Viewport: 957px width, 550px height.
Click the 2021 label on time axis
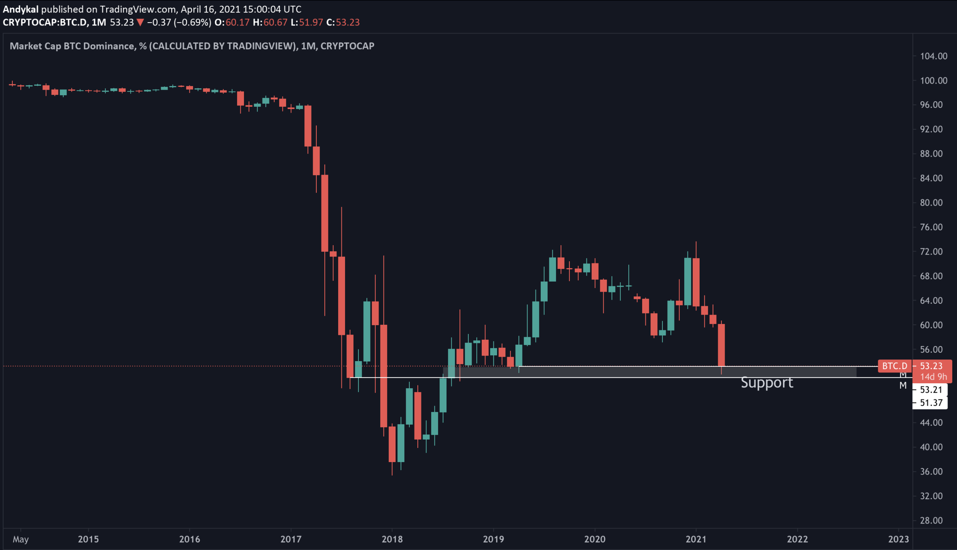(x=696, y=539)
